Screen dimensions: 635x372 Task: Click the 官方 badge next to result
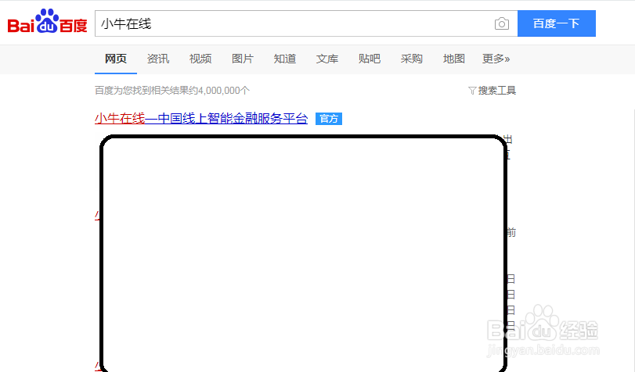pyautogui.click(x=328, y=119)
